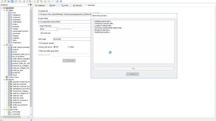Click the view icon beside list_of_products
The width and height of the screenshot is (216, 121).
point(11,56)
